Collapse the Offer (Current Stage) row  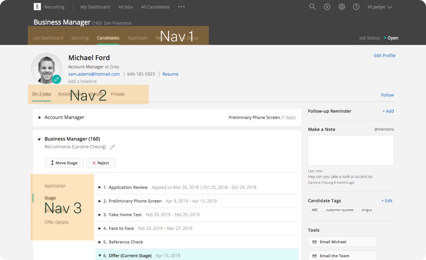[100, 256]
